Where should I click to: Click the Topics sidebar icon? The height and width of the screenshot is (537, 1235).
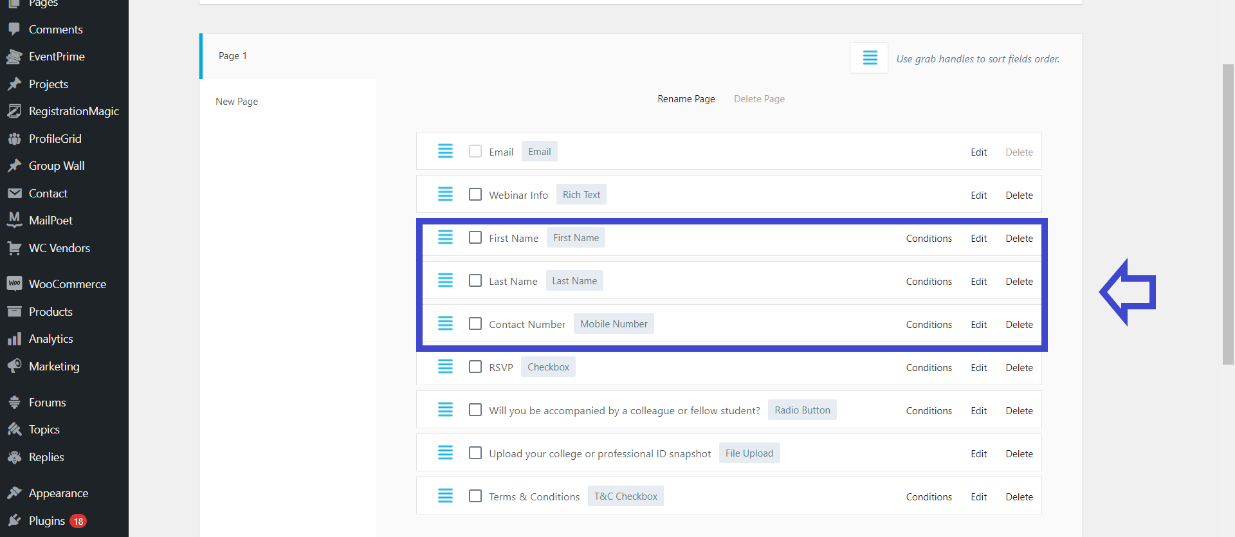click(14, 430)
